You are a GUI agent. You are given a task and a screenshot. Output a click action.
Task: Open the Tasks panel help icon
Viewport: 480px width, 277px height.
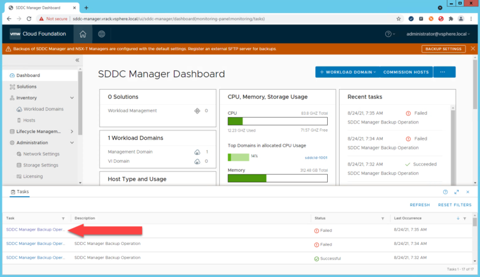[x=445, y=192]
